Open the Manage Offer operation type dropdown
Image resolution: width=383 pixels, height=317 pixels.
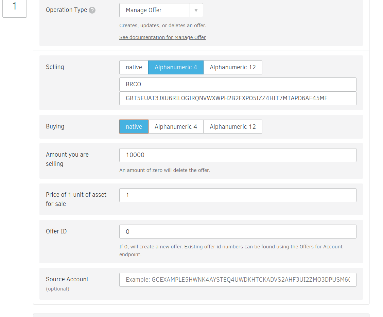click(x=155, y=10)
